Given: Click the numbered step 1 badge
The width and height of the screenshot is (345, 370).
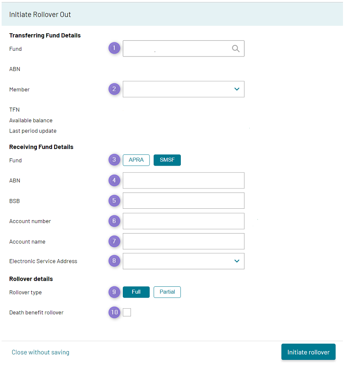Looking at the screenshot, I should pos(114,48).
